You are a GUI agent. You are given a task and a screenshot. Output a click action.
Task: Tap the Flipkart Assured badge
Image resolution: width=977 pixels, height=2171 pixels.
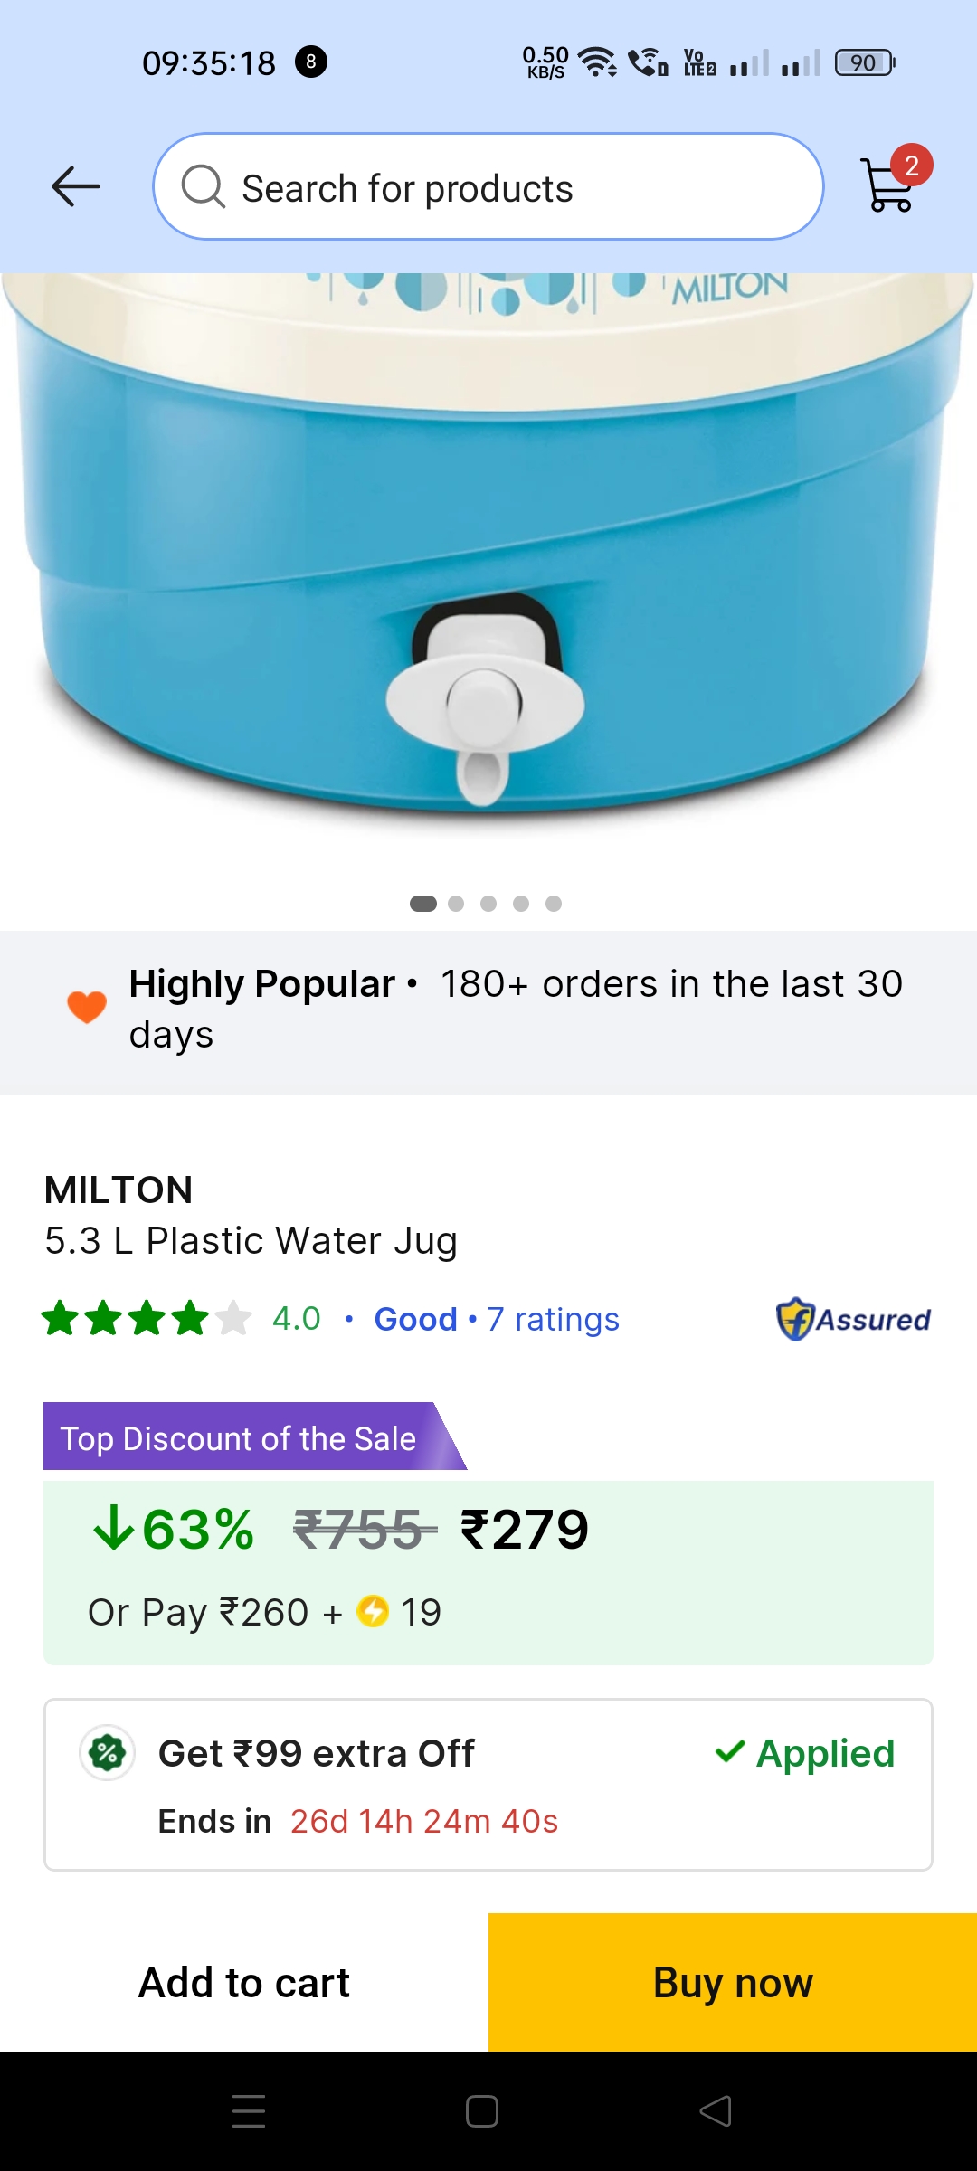pos(854,1319)
